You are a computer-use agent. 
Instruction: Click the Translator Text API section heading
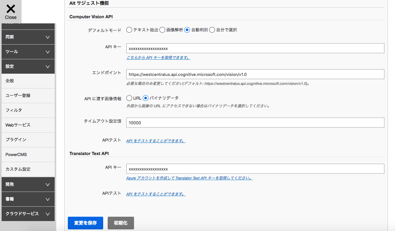pyautogui.click(x=89, y=153)
